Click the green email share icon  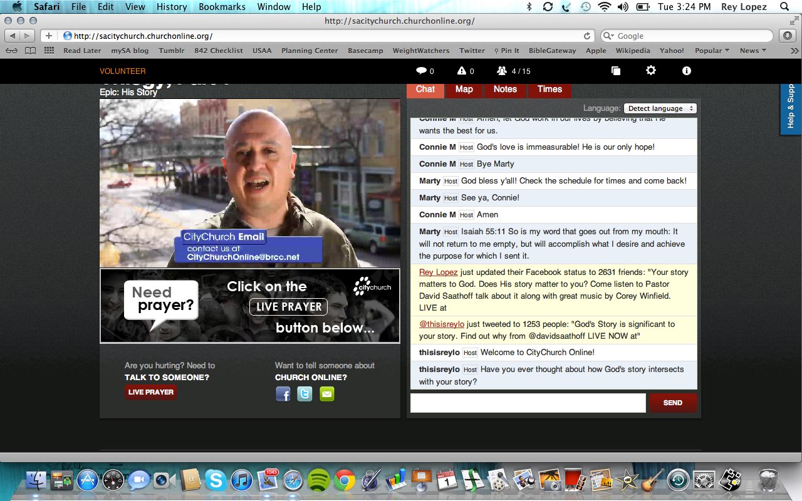click(327, 394)
